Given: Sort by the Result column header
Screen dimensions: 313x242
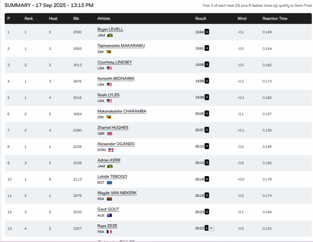Looking at the screenshot, I should [201, 19].
